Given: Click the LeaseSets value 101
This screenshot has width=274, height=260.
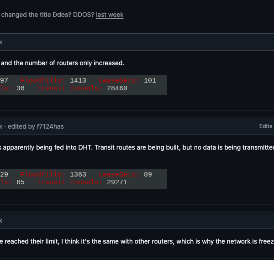Looking at the screenshot, I should tap(150, 81).
